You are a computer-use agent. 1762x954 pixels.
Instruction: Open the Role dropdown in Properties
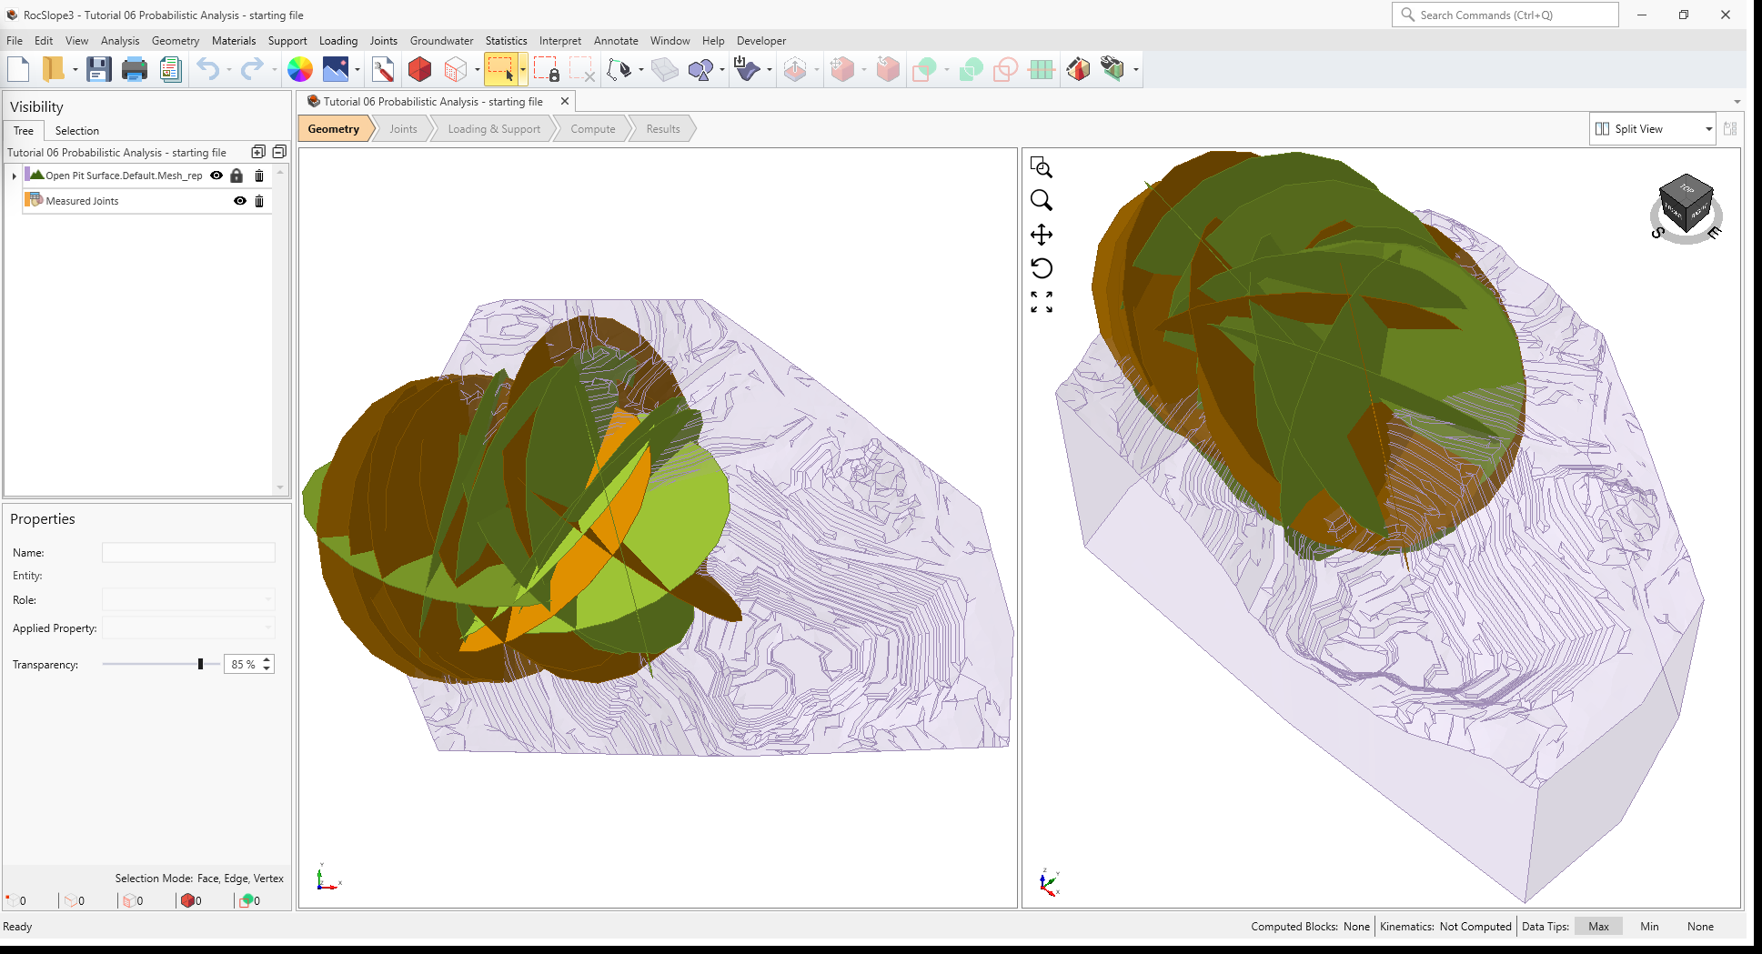point(188,599)
